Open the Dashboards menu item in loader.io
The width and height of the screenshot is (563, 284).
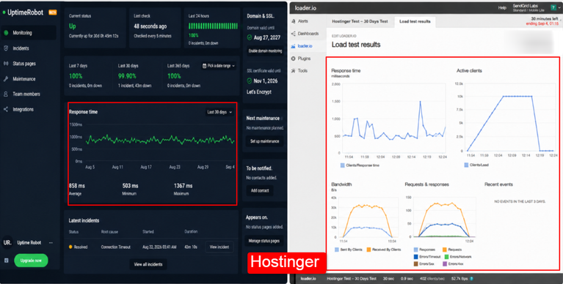(308, 34)
